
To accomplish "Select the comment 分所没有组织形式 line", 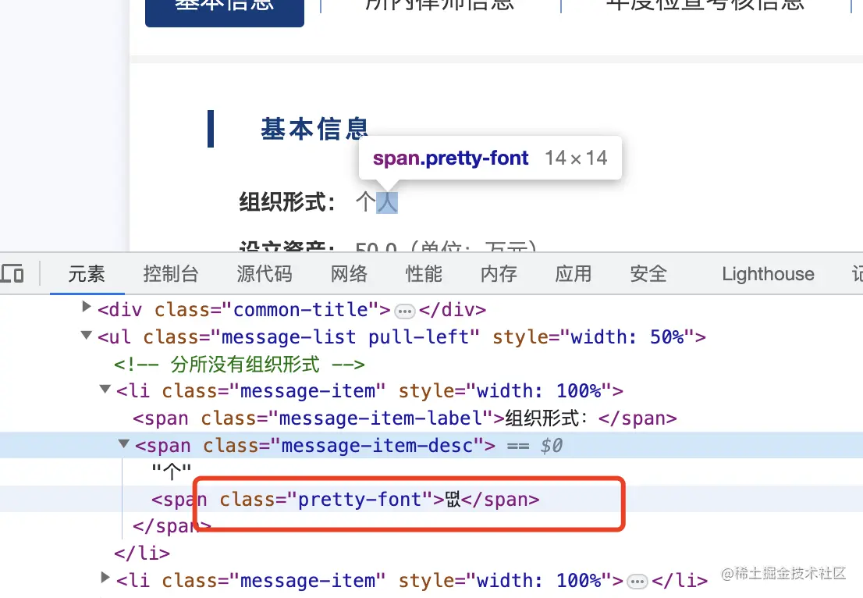I will pos(239,365).
